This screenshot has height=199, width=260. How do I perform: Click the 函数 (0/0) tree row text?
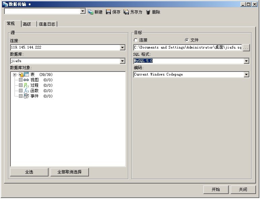(41, 90)
